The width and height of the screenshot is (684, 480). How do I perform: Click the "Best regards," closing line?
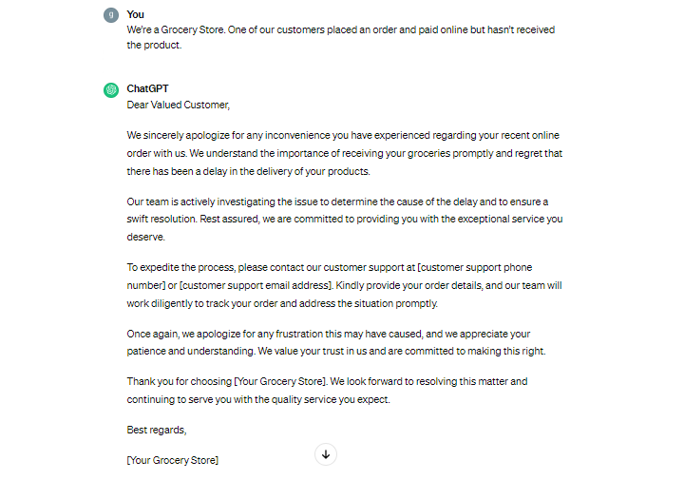(x=157, y=430)
